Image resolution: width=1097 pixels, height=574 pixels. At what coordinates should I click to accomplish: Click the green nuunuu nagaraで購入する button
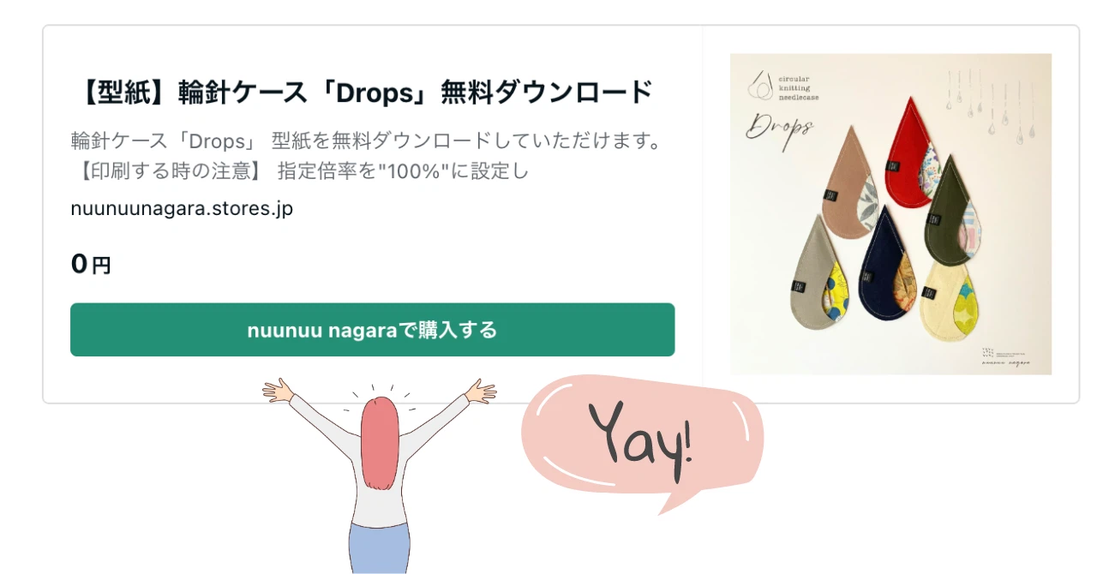pos(372,330)
